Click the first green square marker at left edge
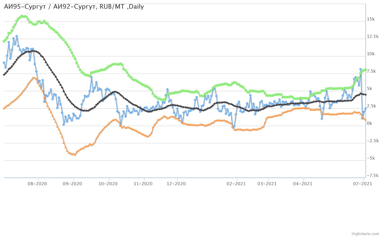Screen dimensions: 383x237 click(4, 41)
